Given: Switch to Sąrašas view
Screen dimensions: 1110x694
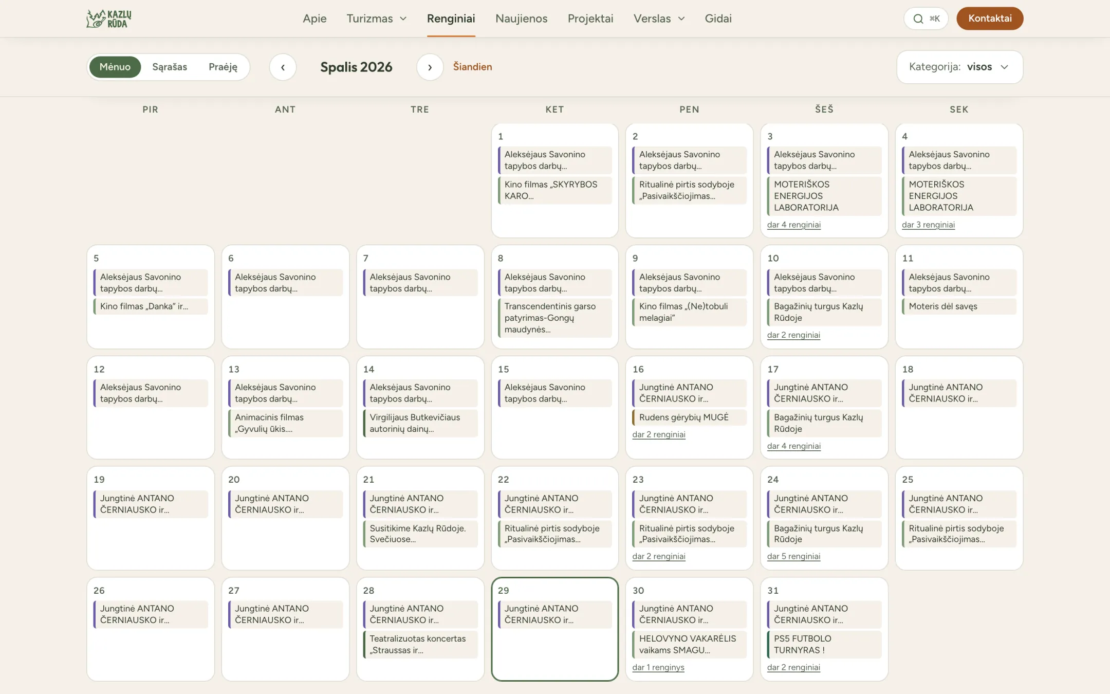Looking at the screenshot, I should coord(170,67).
